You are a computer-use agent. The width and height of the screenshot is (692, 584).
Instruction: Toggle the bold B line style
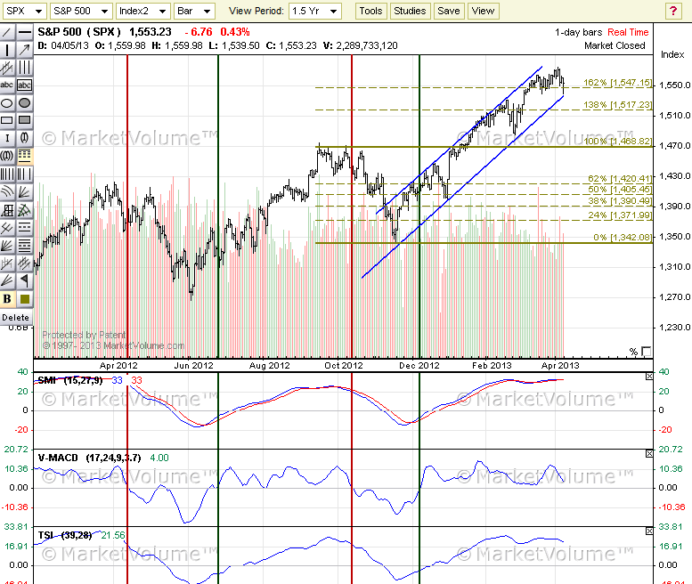pos(7,299)
